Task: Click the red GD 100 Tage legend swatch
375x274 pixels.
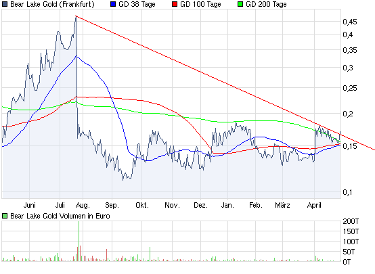Action: tap(175, 4)
